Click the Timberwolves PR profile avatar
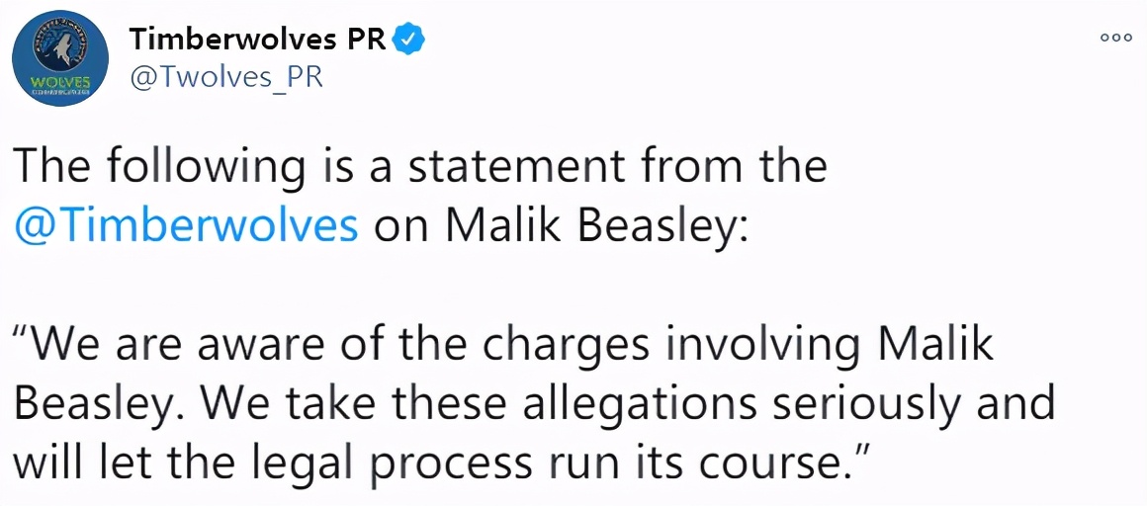 click(59, 59)
